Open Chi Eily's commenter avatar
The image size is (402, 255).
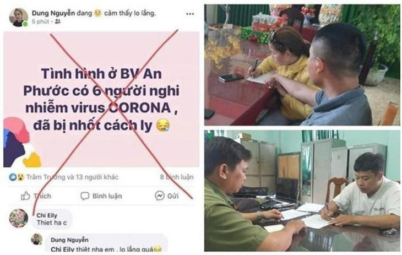pyautogui.click(x=19, y=218)
